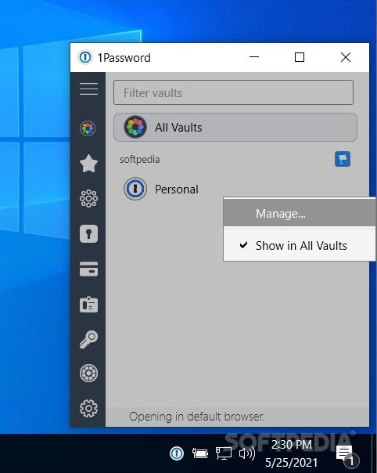Select the All Vaults colorful sidebar icon
Image resolution: width=377 pixels, height=473 pixels.
coord(88,128)
